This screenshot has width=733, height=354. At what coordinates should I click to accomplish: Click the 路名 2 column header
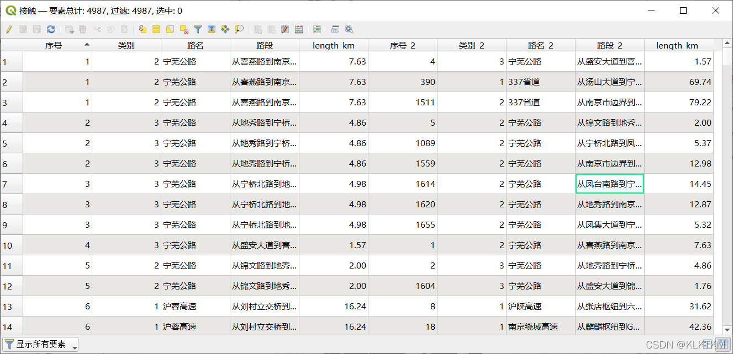coord(541,45)
